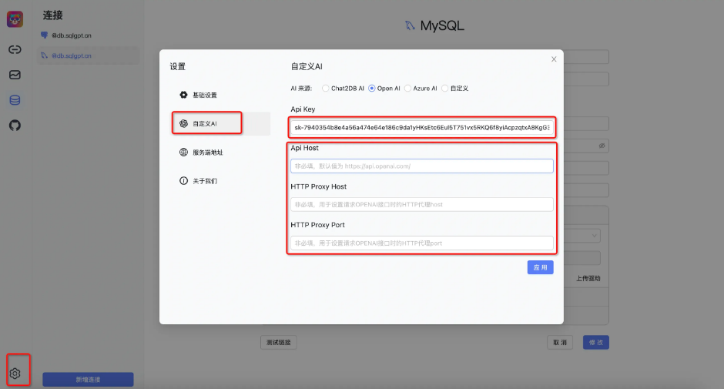Focus the Api Key input field

[421, 128]
